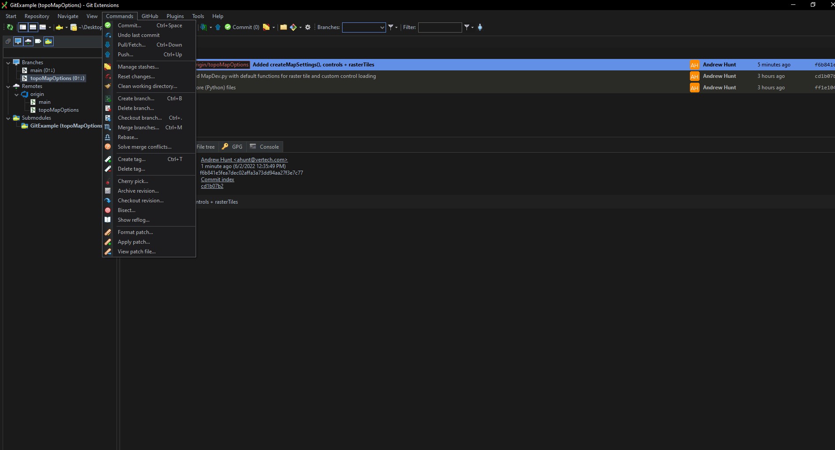Click the Commit (0) toolbar button

[242, 27]
